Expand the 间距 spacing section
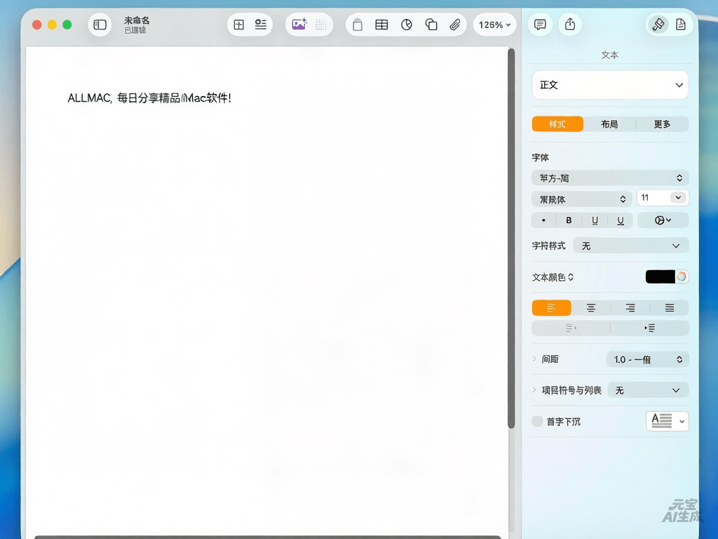This screenshot has width=718, height=539. (536, 359)
